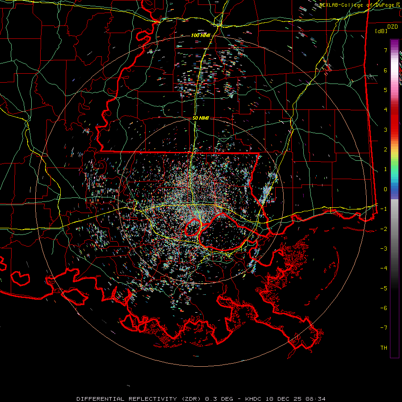Click the NEXLAB-College of DuPage credit text

pos(356,5)
